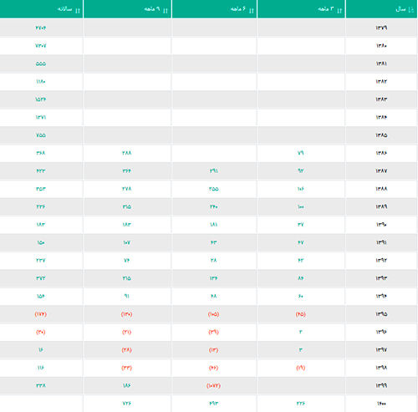Click sort arrows beside ۹ ماهه header

(x=166, y=11)
